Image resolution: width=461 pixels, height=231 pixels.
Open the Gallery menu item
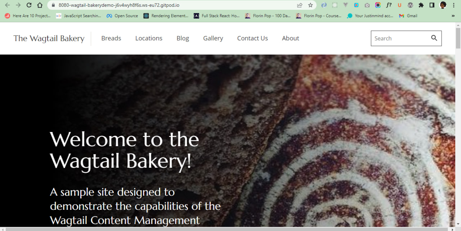click(213, 38)
